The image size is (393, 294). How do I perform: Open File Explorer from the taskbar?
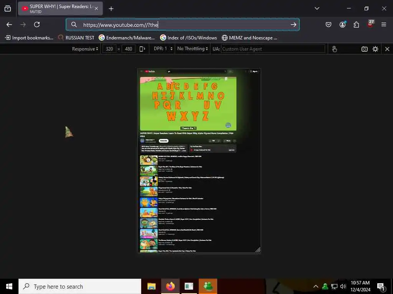click(x=151, y=286)
